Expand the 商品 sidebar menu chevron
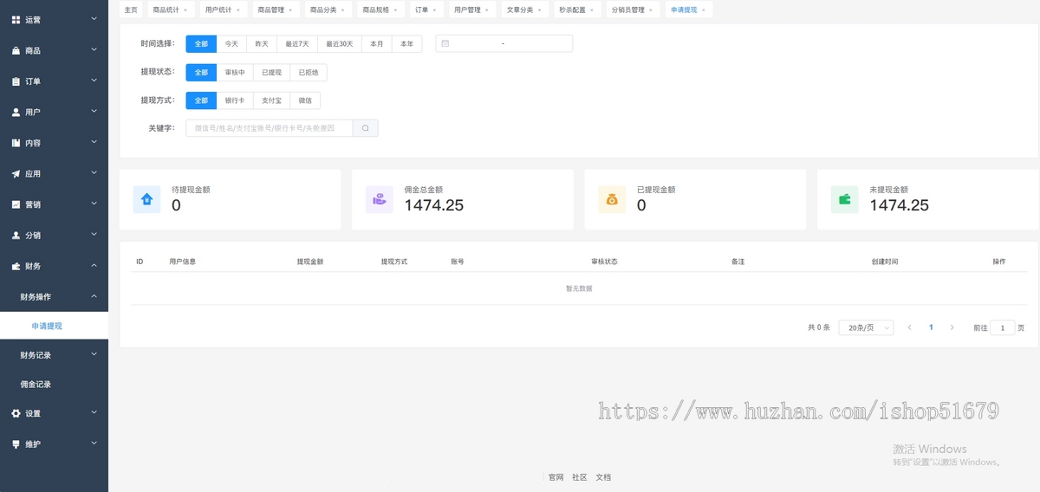 94,49
